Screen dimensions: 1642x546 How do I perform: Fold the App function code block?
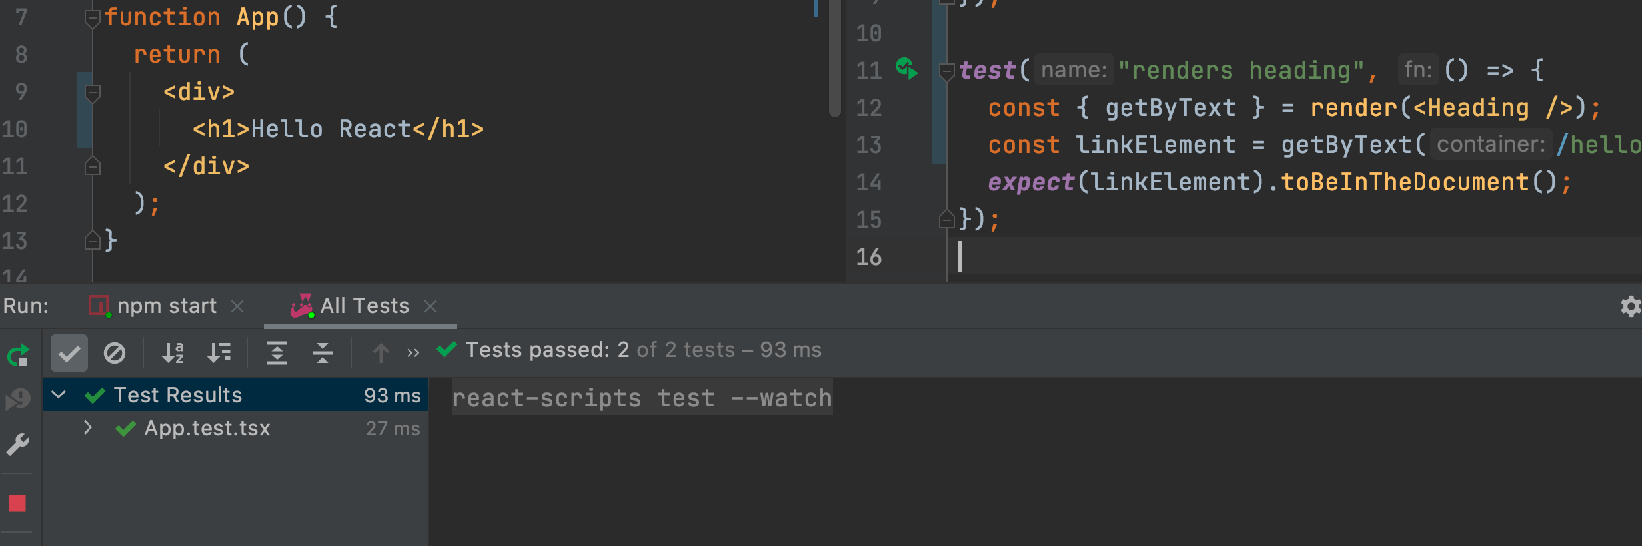pos(93,18)
